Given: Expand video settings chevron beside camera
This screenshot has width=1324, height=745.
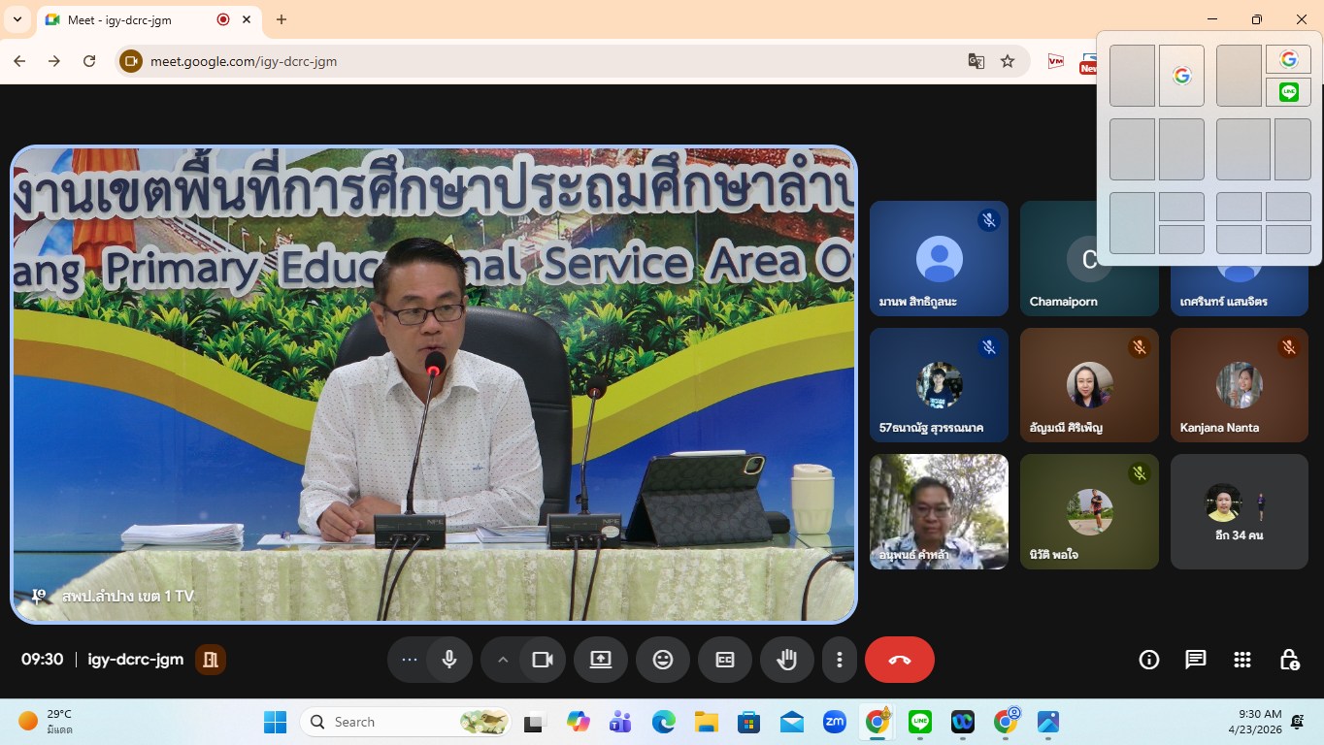Looking at the screenshot, I should pyautogui.click(x=503, y=660).
